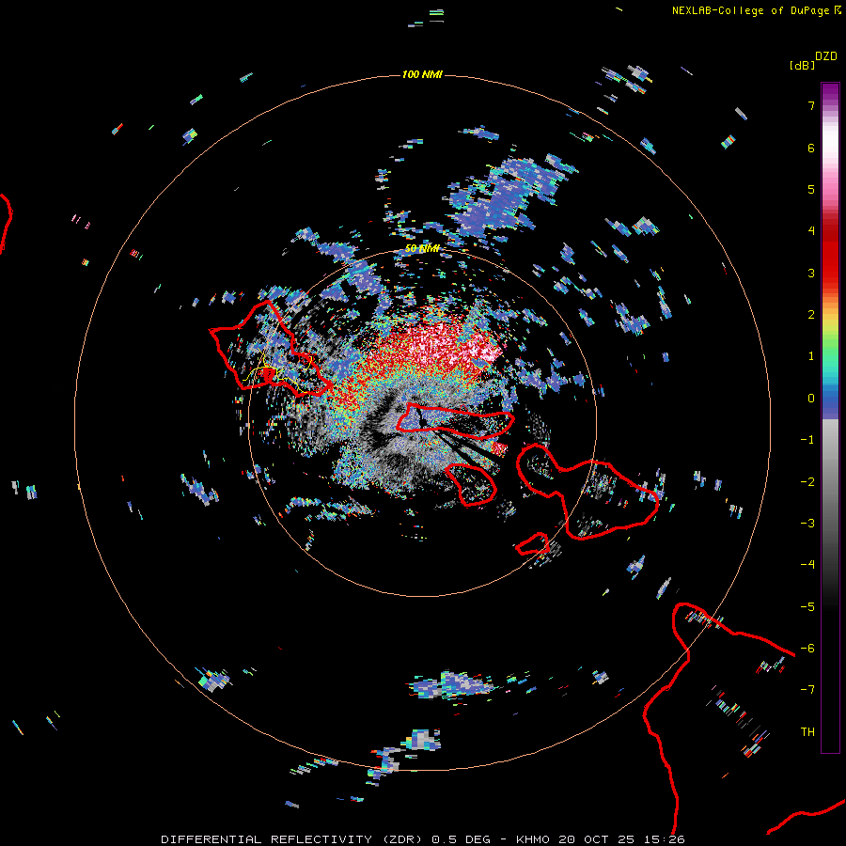Click the -5 tick label on color scale
The height and width of the screenshot is (846, 846).
coord(807,606)
